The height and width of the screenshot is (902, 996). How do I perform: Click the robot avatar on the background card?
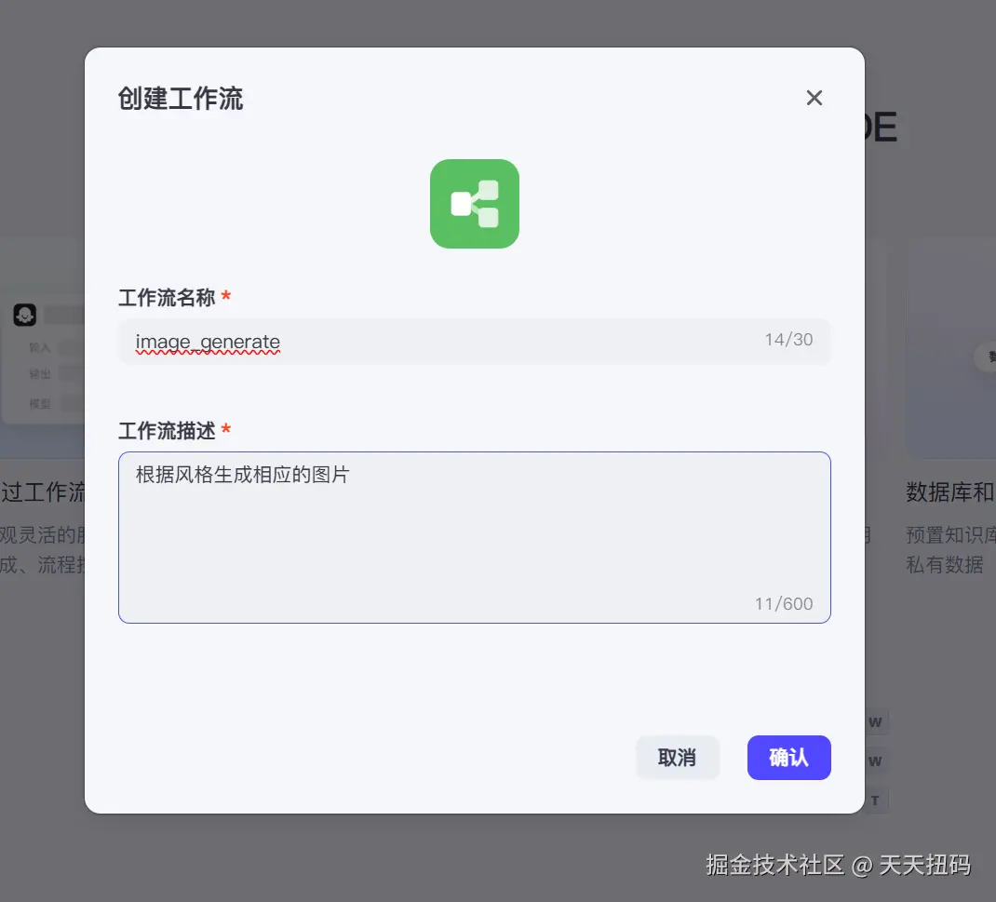coord(24,315)
